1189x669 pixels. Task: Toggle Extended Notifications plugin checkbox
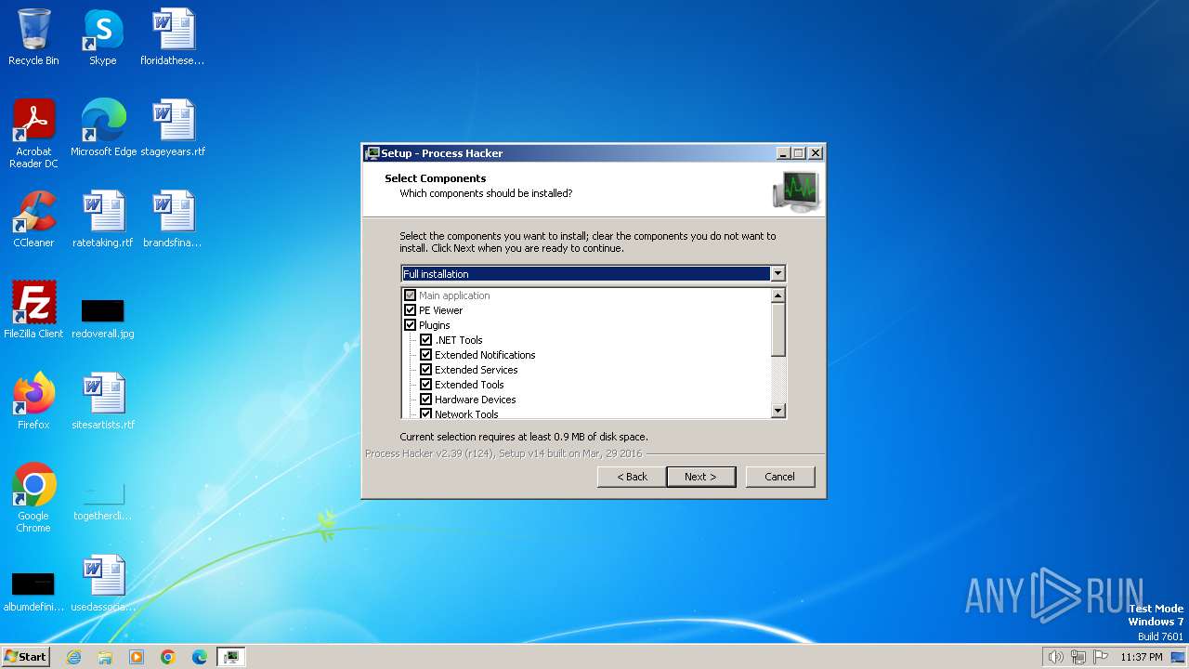point(425,355)
